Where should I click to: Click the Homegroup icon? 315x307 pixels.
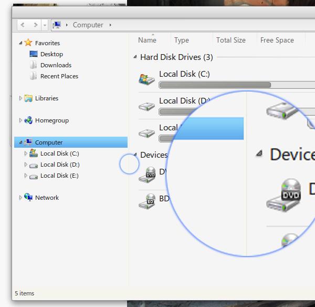click(x=28, y=120)
